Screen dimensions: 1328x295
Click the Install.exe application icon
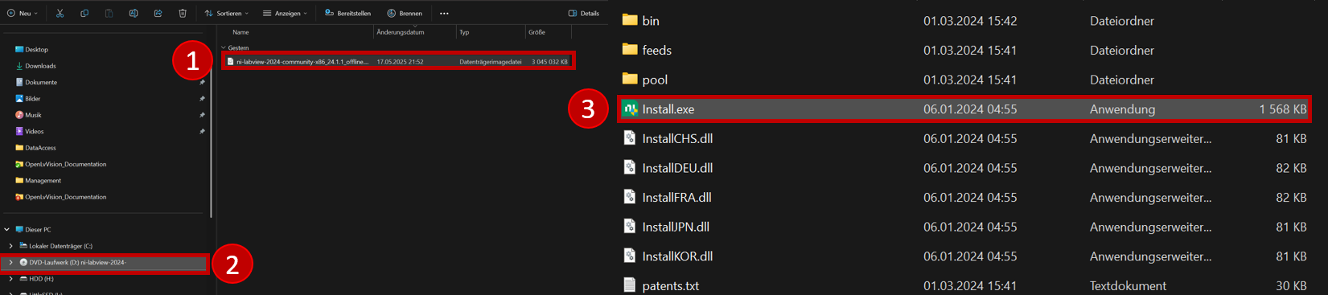pos(630,109)
